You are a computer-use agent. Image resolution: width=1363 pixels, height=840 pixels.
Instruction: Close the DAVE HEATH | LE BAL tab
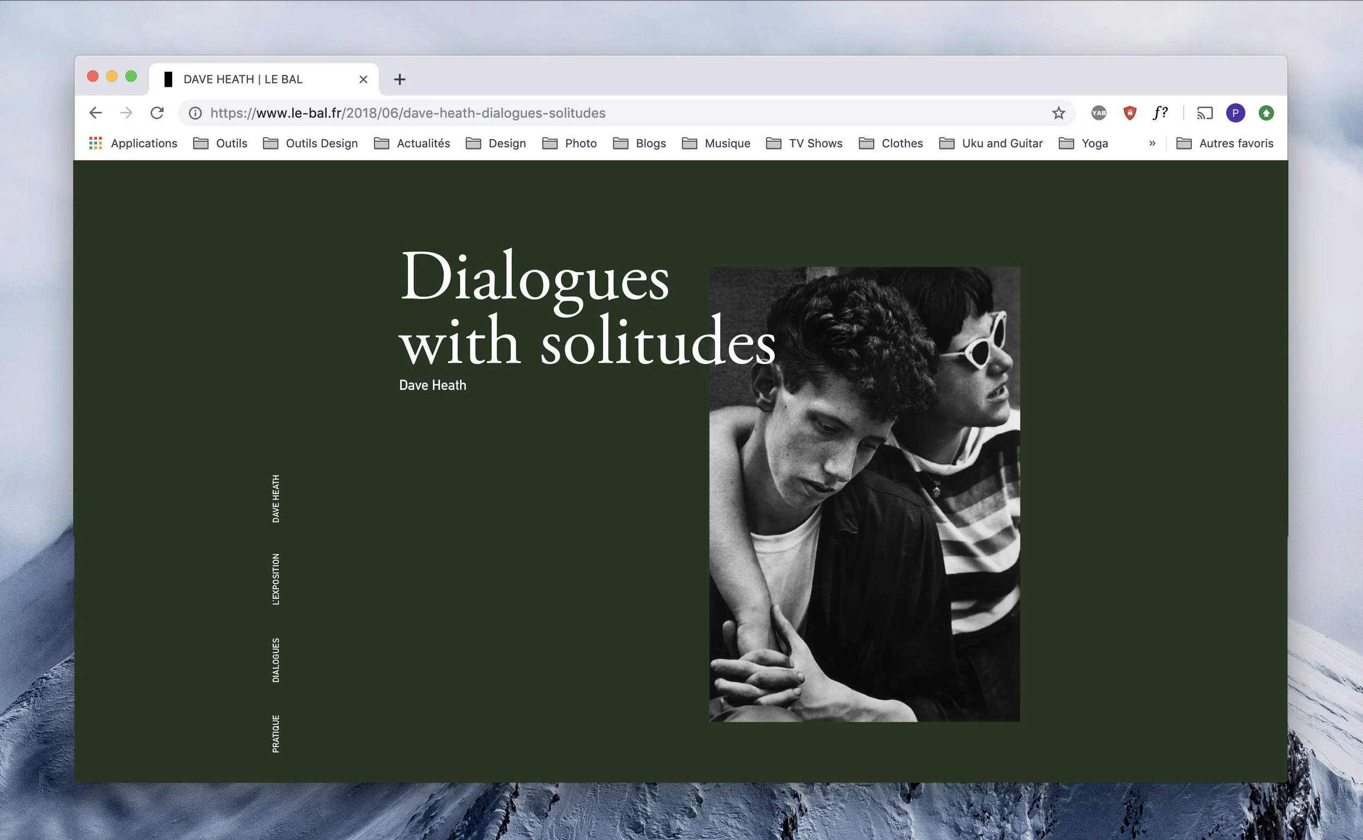click(363, 80)
